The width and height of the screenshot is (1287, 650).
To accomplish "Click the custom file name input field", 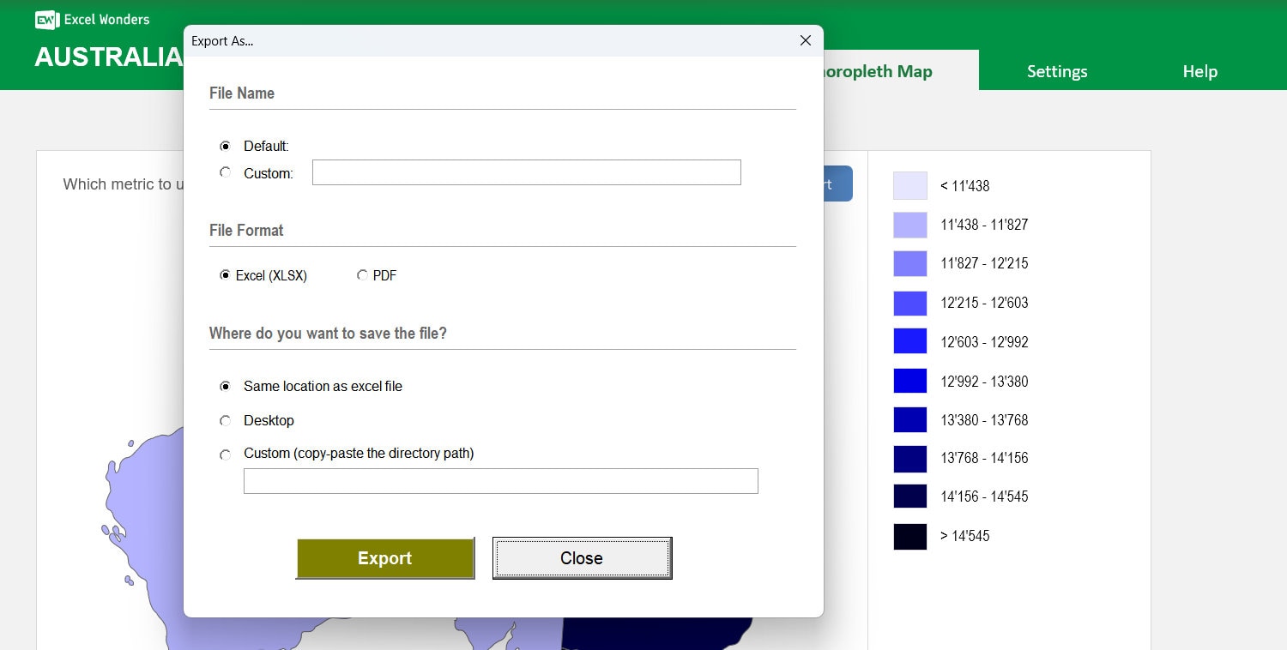I will pos(526,172).
